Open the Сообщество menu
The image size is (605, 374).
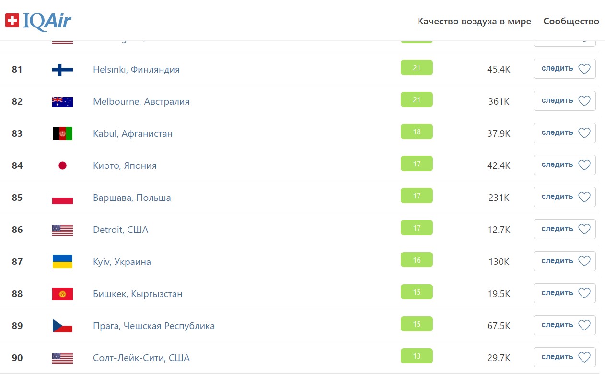[571, 22]
